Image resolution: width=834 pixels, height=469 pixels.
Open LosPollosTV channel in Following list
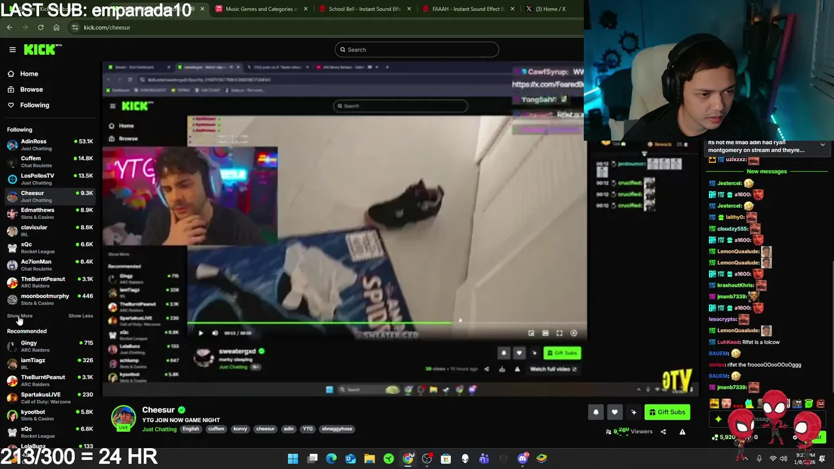(x=50, y=179)
